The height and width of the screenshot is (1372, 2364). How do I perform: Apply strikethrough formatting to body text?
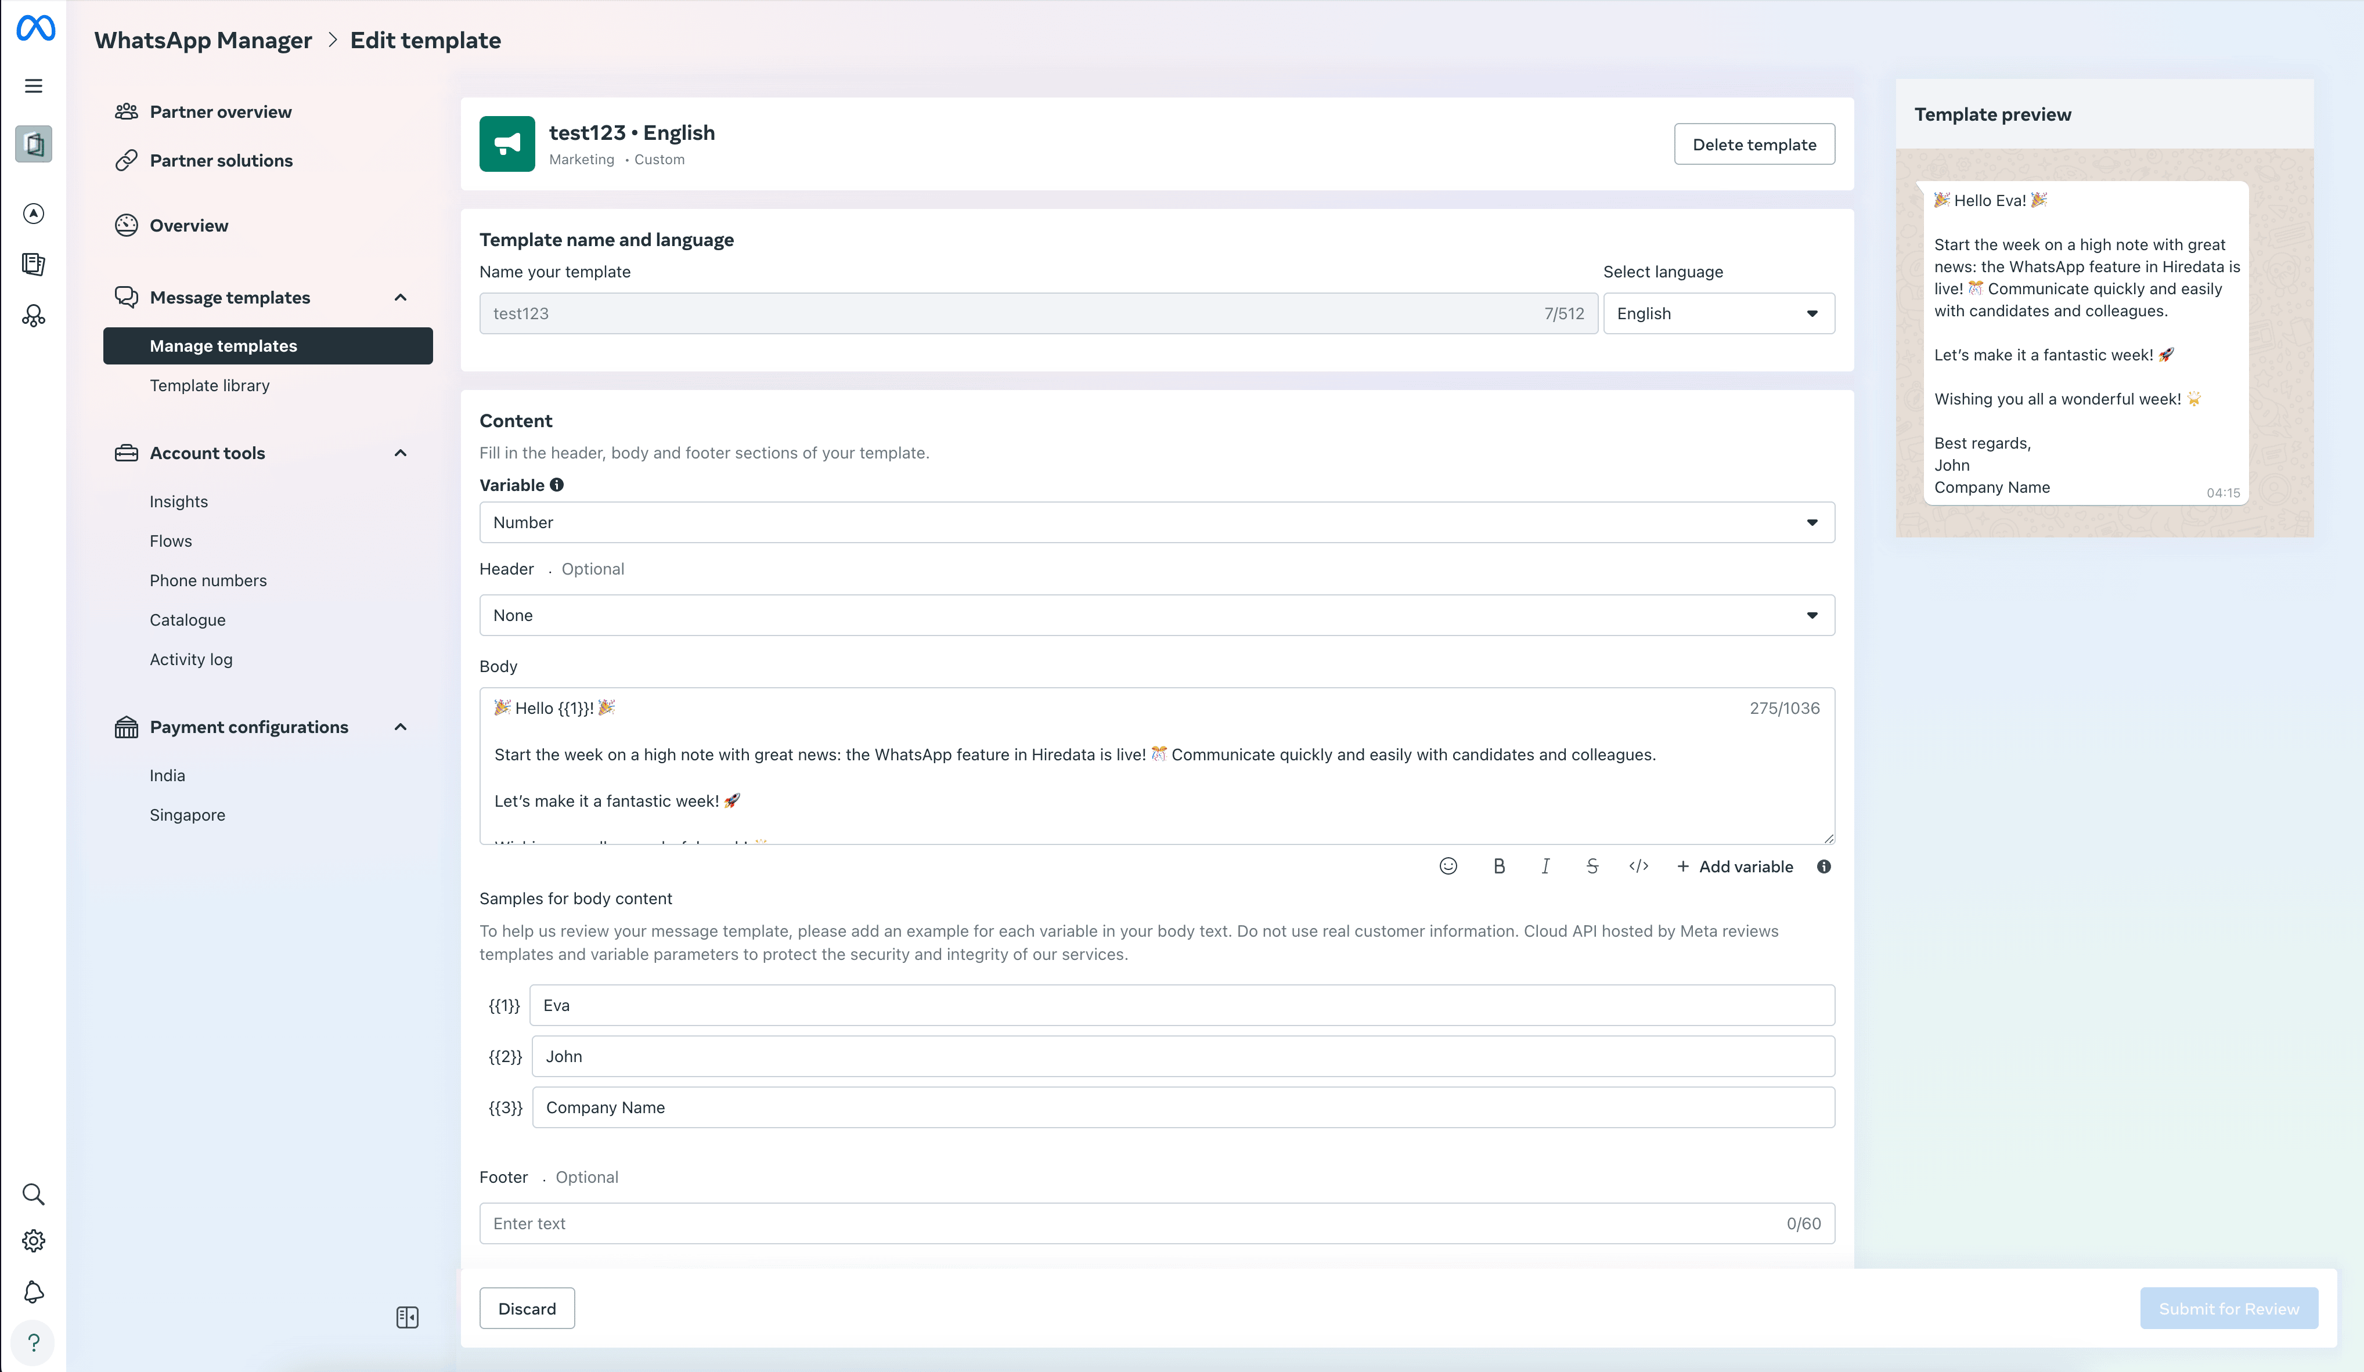click(1592, 865)
